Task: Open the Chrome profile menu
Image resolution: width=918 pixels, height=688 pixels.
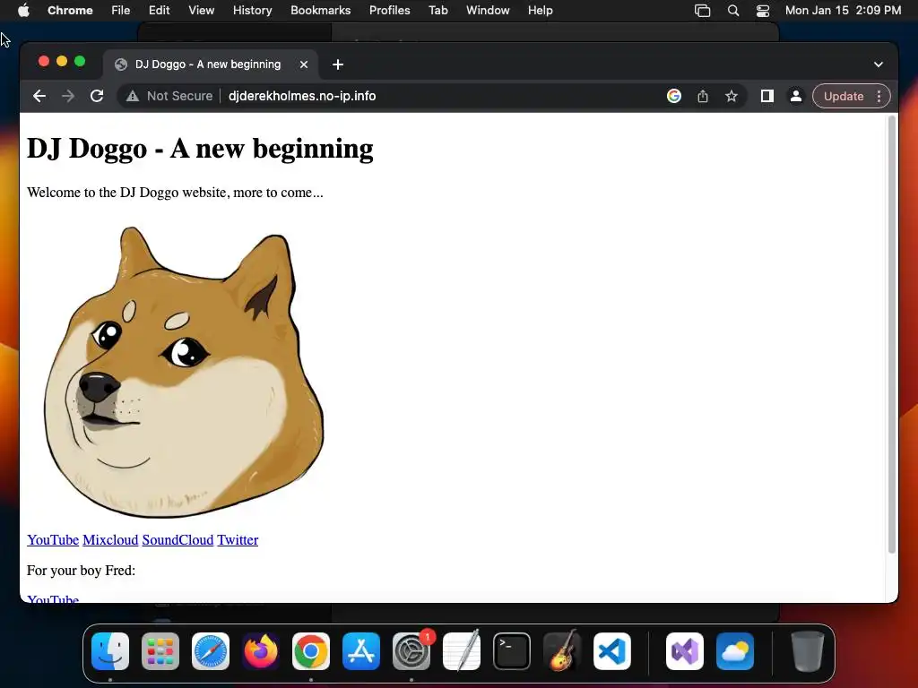Action: pyautogui.click(x=796, y=96)
